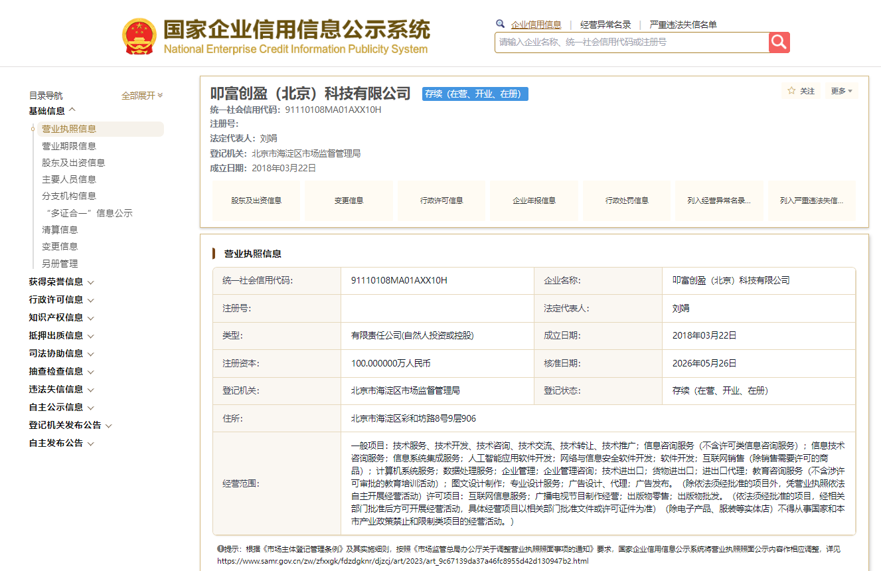Select 营业执照信息 in the sidebar
Image resolution: width=881 pixels, height=571 pixels.
click(x=100, y=129)
